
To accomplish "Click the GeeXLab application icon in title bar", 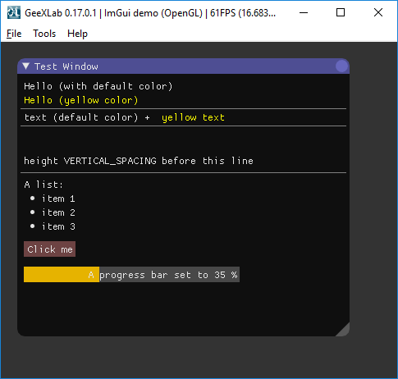I will click(x=14, y=12).
